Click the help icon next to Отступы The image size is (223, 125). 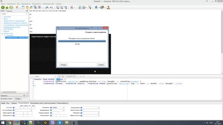click(x=14, y=108)
